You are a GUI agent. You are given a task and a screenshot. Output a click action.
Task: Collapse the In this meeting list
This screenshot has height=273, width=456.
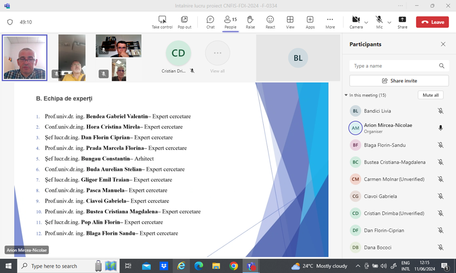346,95
